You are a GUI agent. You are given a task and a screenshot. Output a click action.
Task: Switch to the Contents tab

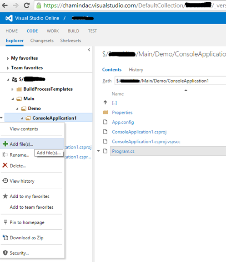[x=112, y=70]
